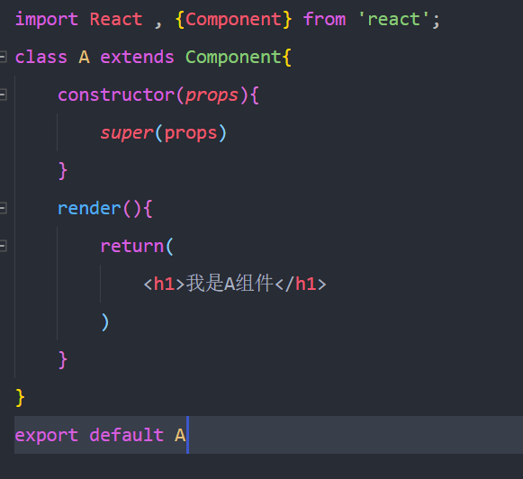Click 'extends' keyword in class declaration
523x479 pixels.
click(137, 57)
